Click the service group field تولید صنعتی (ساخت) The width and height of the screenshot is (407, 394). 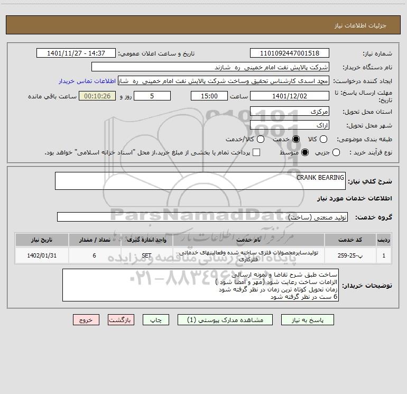coord(202,217)
